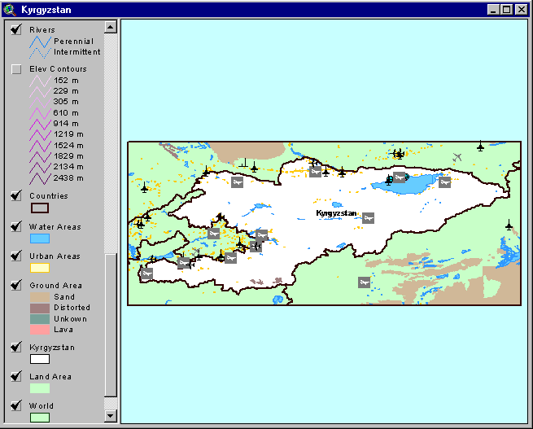This screenshot has width=533, height=429.
Task: Click the globe magnifier title bar icon
Action: click(10, 10)
